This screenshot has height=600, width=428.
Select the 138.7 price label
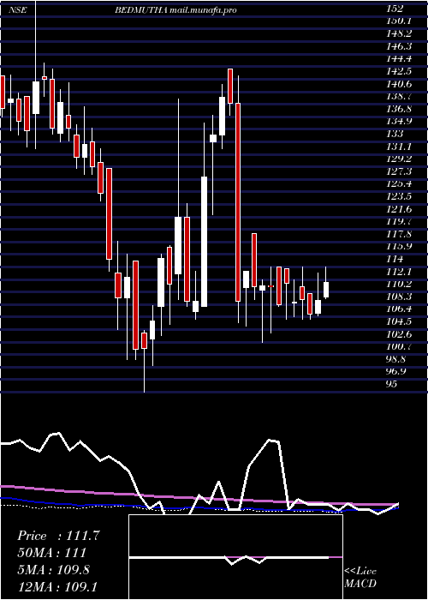(x=399, y=97)
